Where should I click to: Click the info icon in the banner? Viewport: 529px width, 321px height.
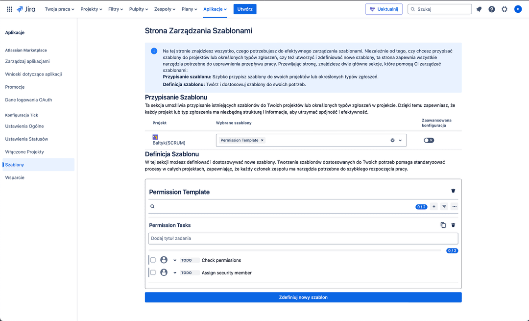coord(154,51)
